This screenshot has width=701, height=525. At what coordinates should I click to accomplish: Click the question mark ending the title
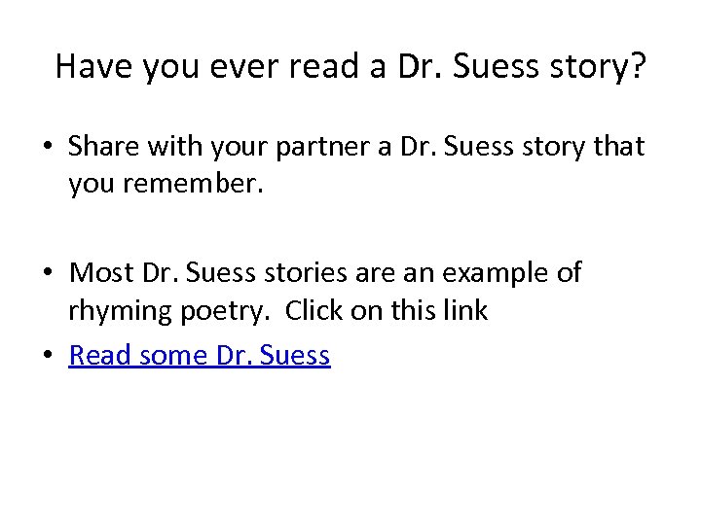pos(637,65)
